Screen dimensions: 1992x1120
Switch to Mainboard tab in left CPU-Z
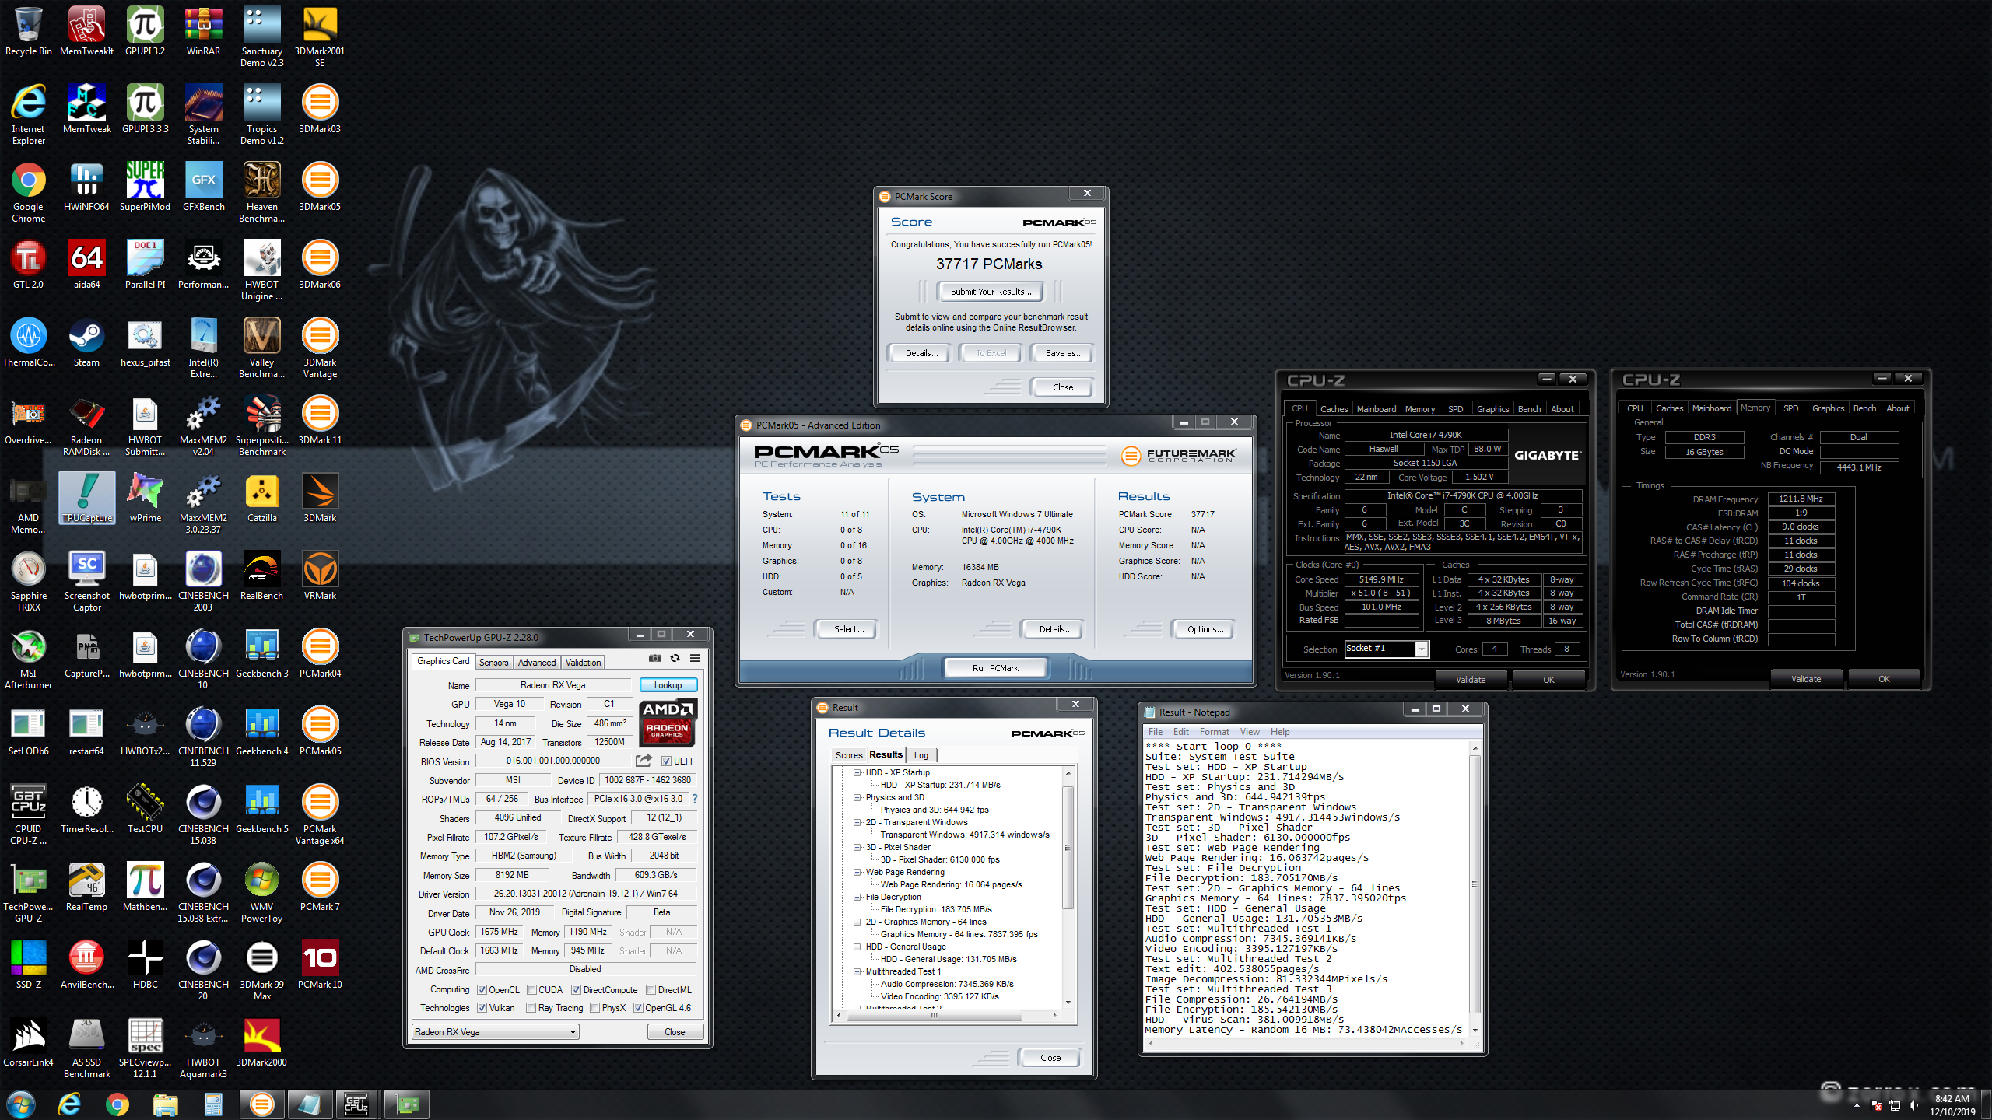1376,409
